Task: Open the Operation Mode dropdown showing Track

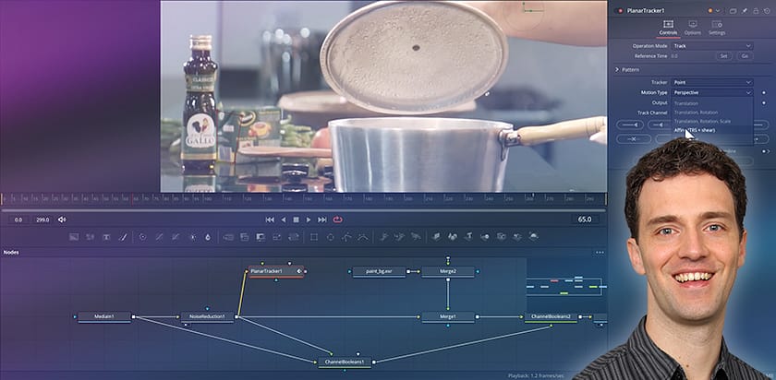Action: pyautogui.click(x=712, y=46)
